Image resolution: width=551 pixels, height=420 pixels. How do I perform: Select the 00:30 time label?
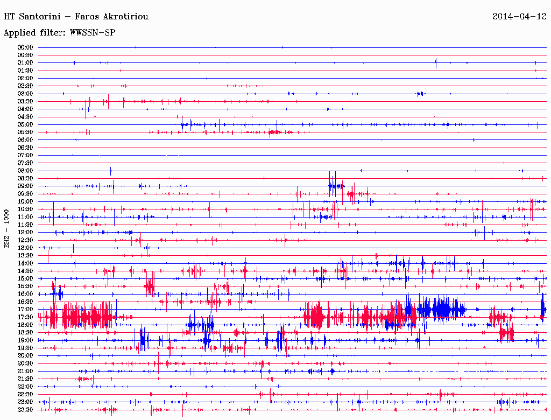25,55
